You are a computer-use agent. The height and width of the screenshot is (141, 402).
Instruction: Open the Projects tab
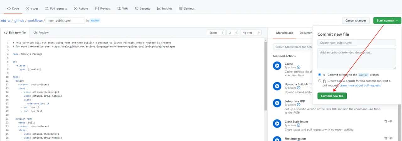[103, 8]
